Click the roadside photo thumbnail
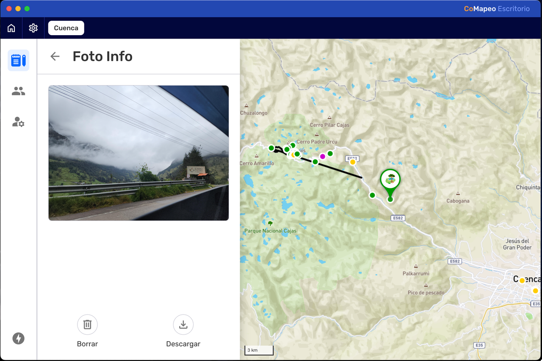Screen dimensions: 542x361 [138, 153]
